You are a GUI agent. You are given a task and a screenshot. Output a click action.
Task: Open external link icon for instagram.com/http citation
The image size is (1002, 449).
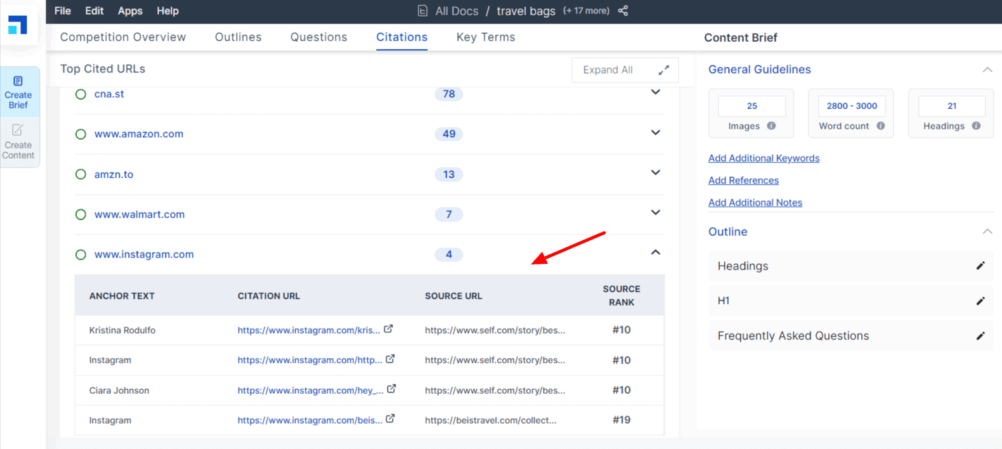coord(390,359)
